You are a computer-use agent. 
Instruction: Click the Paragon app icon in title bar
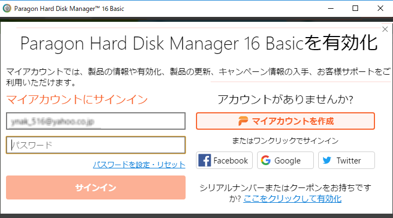click(7, 8)
